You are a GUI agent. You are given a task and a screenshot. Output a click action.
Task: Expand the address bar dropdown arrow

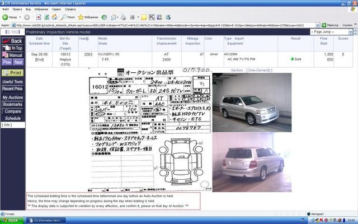click(318, 25)
